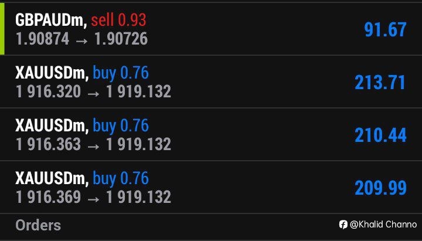This screenshot has height=241, width=422.
Task: Click "buy 0.76" label above 1 916.320
Action: 121,73
